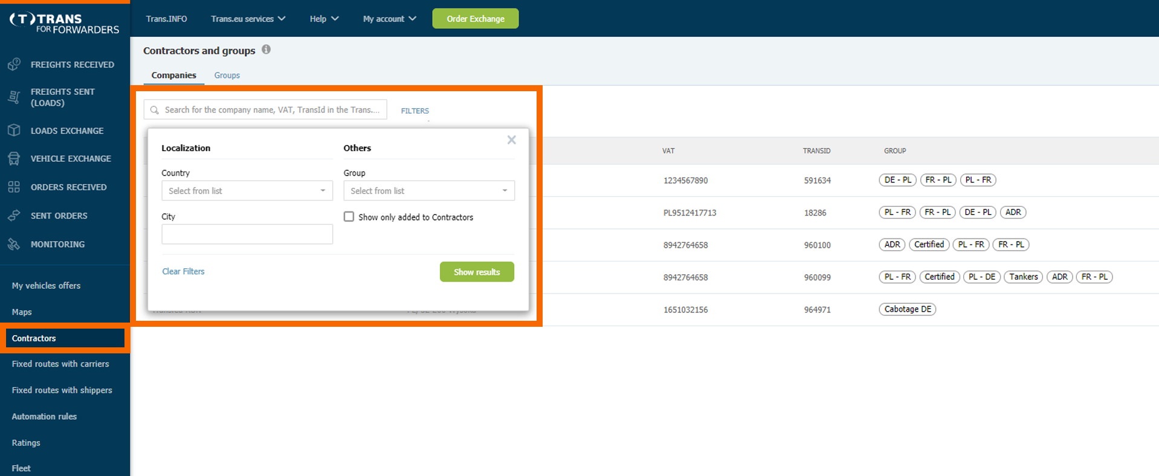Click VAT number 1234567890
Viewport: 1159px width, 476px height.
(x=685, y=181)
